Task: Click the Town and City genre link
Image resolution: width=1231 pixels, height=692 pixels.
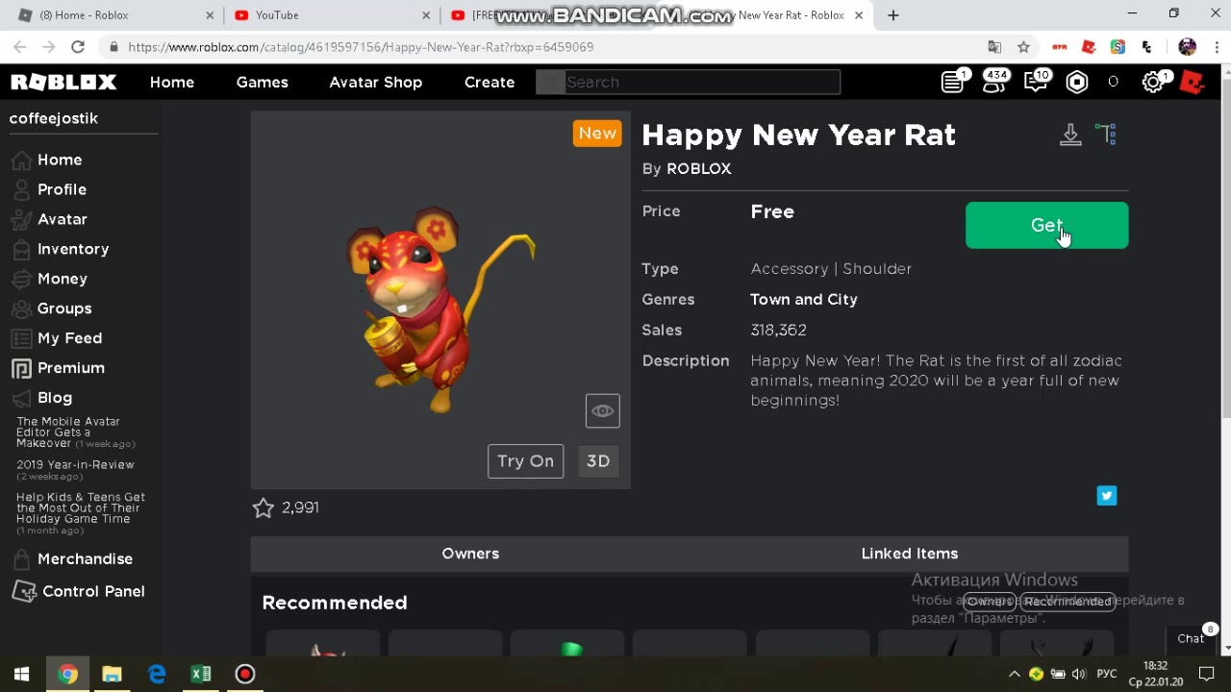Action: pyautogui.click(x=804, y=300)
